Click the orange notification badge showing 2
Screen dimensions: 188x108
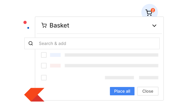click(153, 10)
